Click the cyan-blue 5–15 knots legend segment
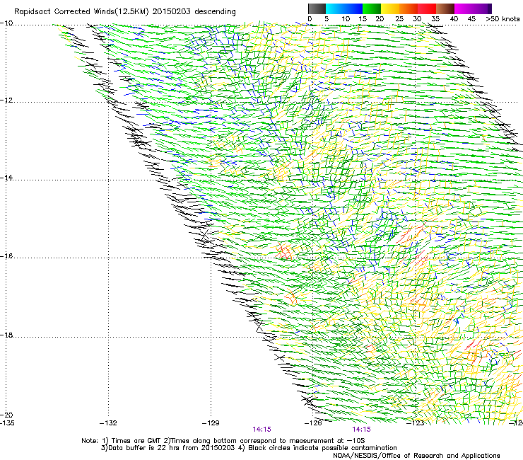 (344, 8)
